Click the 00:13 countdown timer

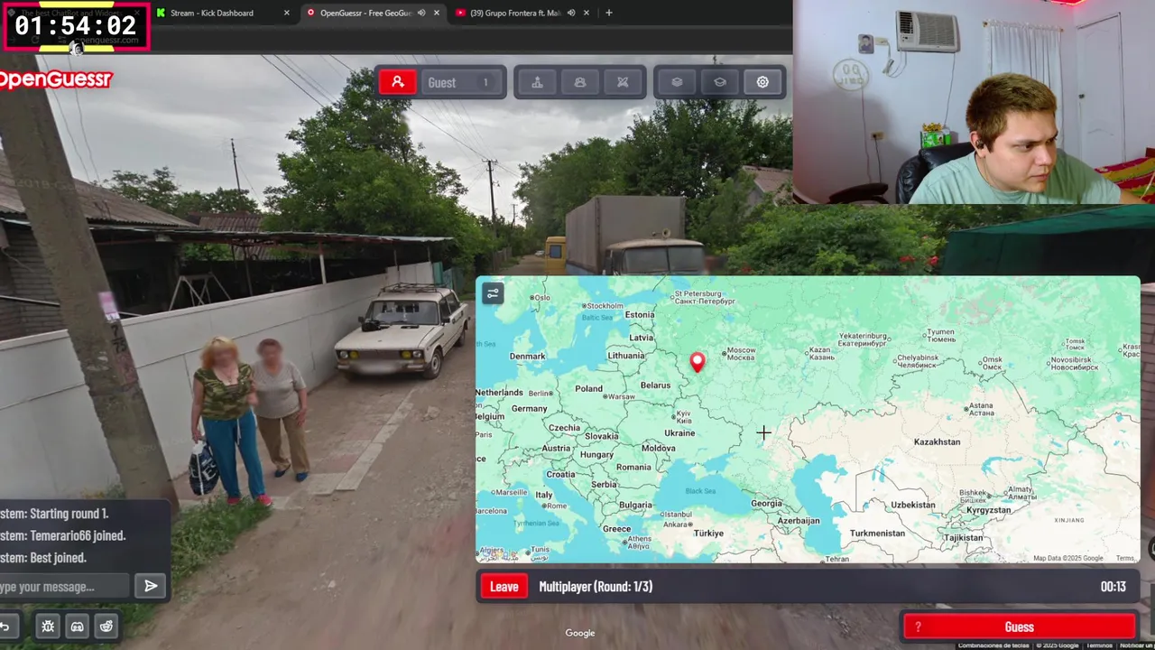(1113, 587)
